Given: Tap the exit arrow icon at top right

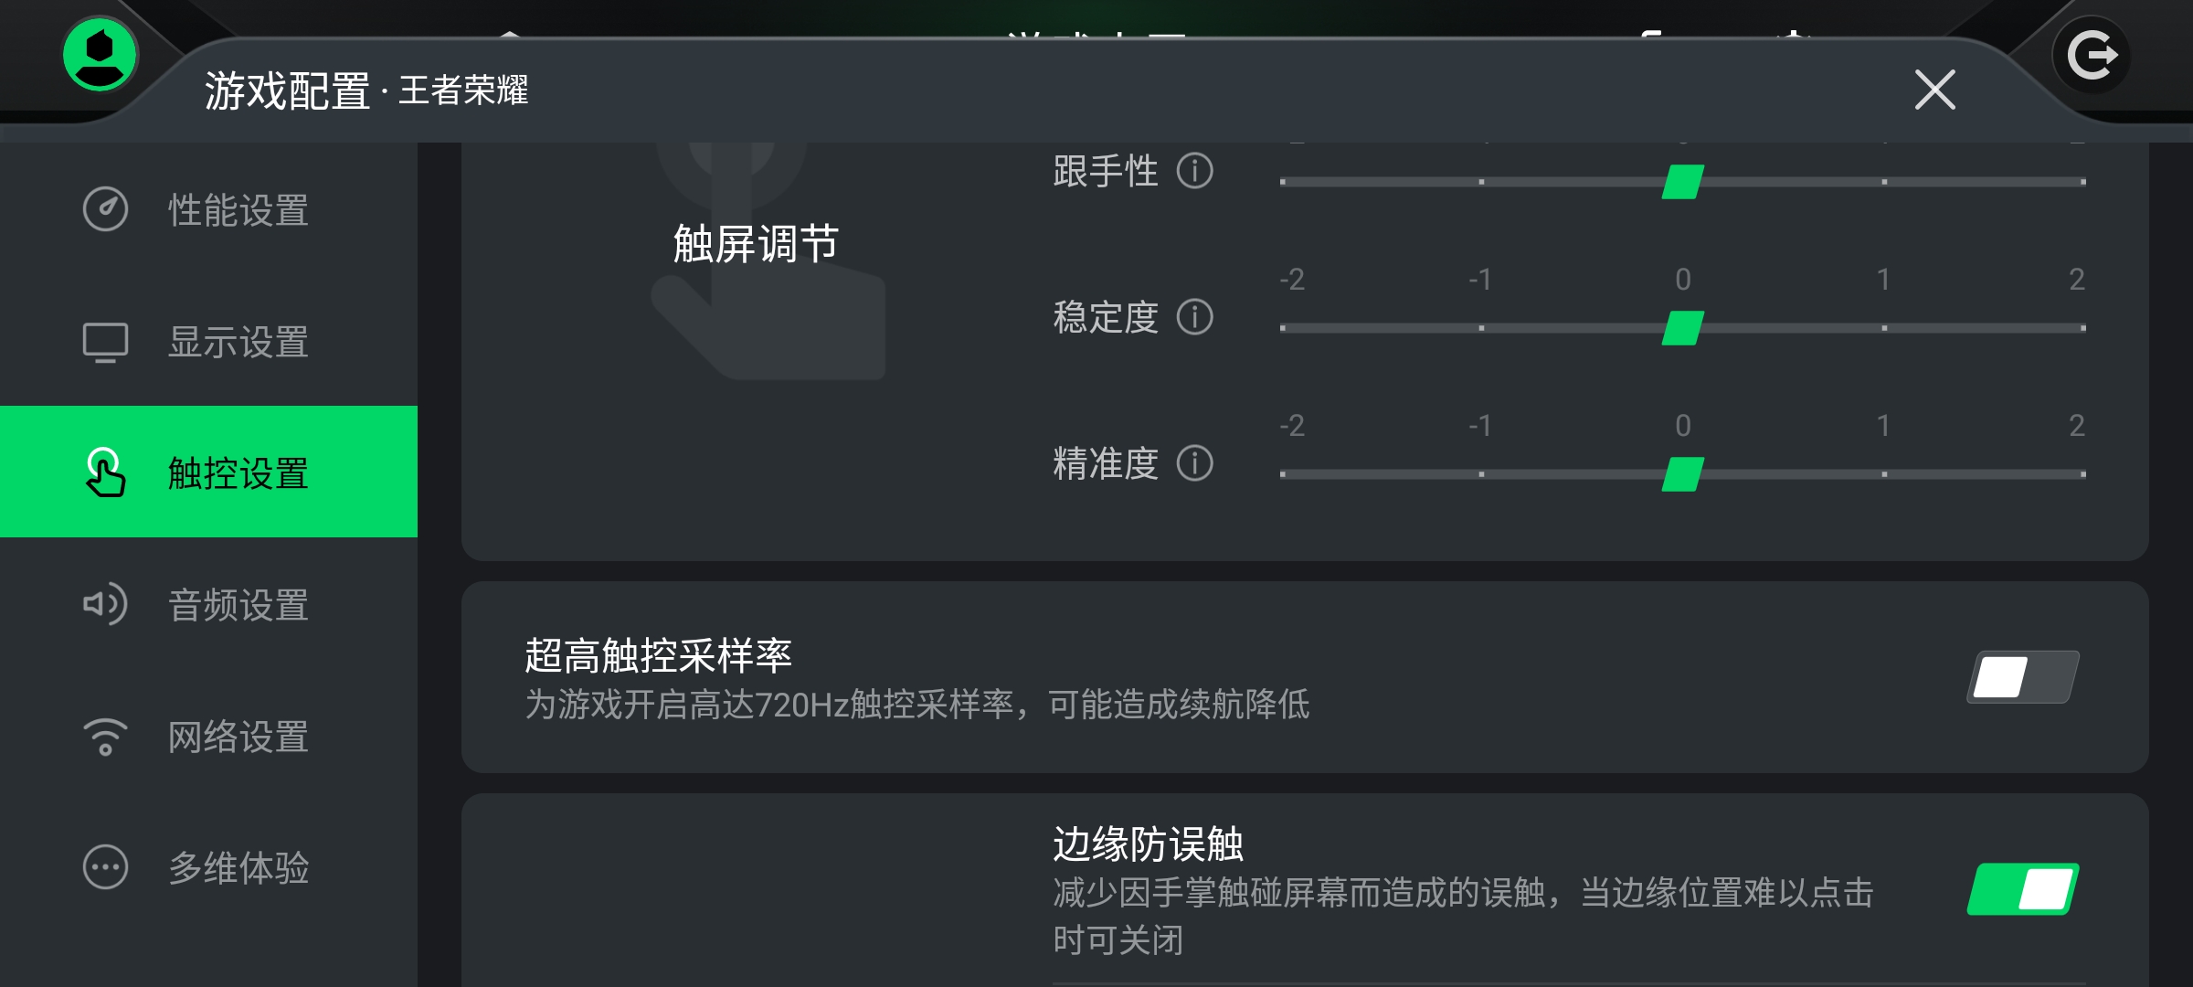Looking at the screenshot, I should pos(2092,56).
